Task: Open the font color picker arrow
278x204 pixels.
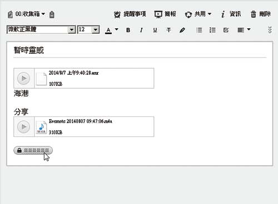Action: point(117,29)
